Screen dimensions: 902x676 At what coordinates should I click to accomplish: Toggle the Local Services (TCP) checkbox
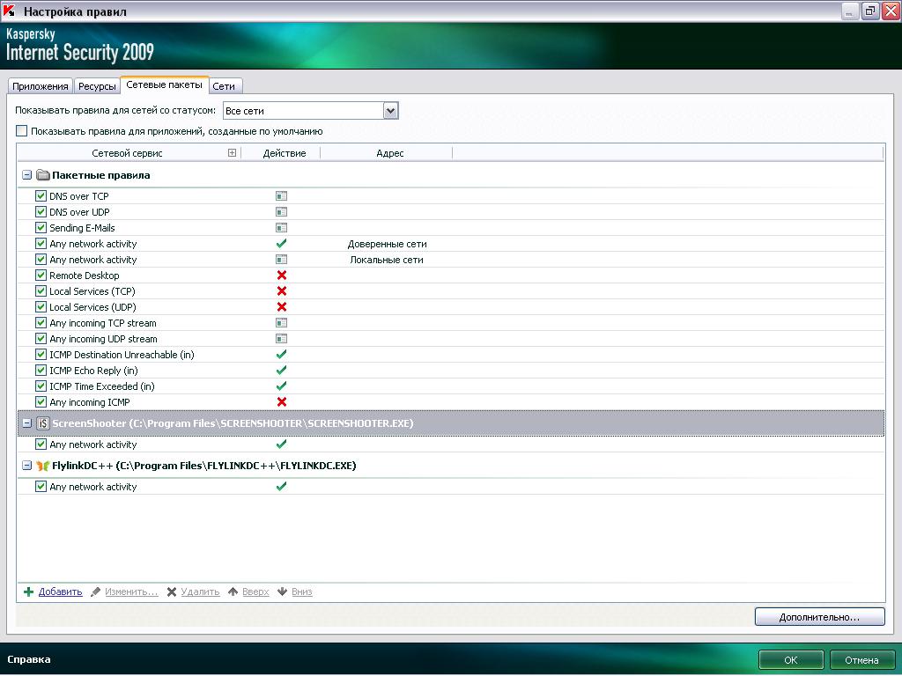(41, 291)
